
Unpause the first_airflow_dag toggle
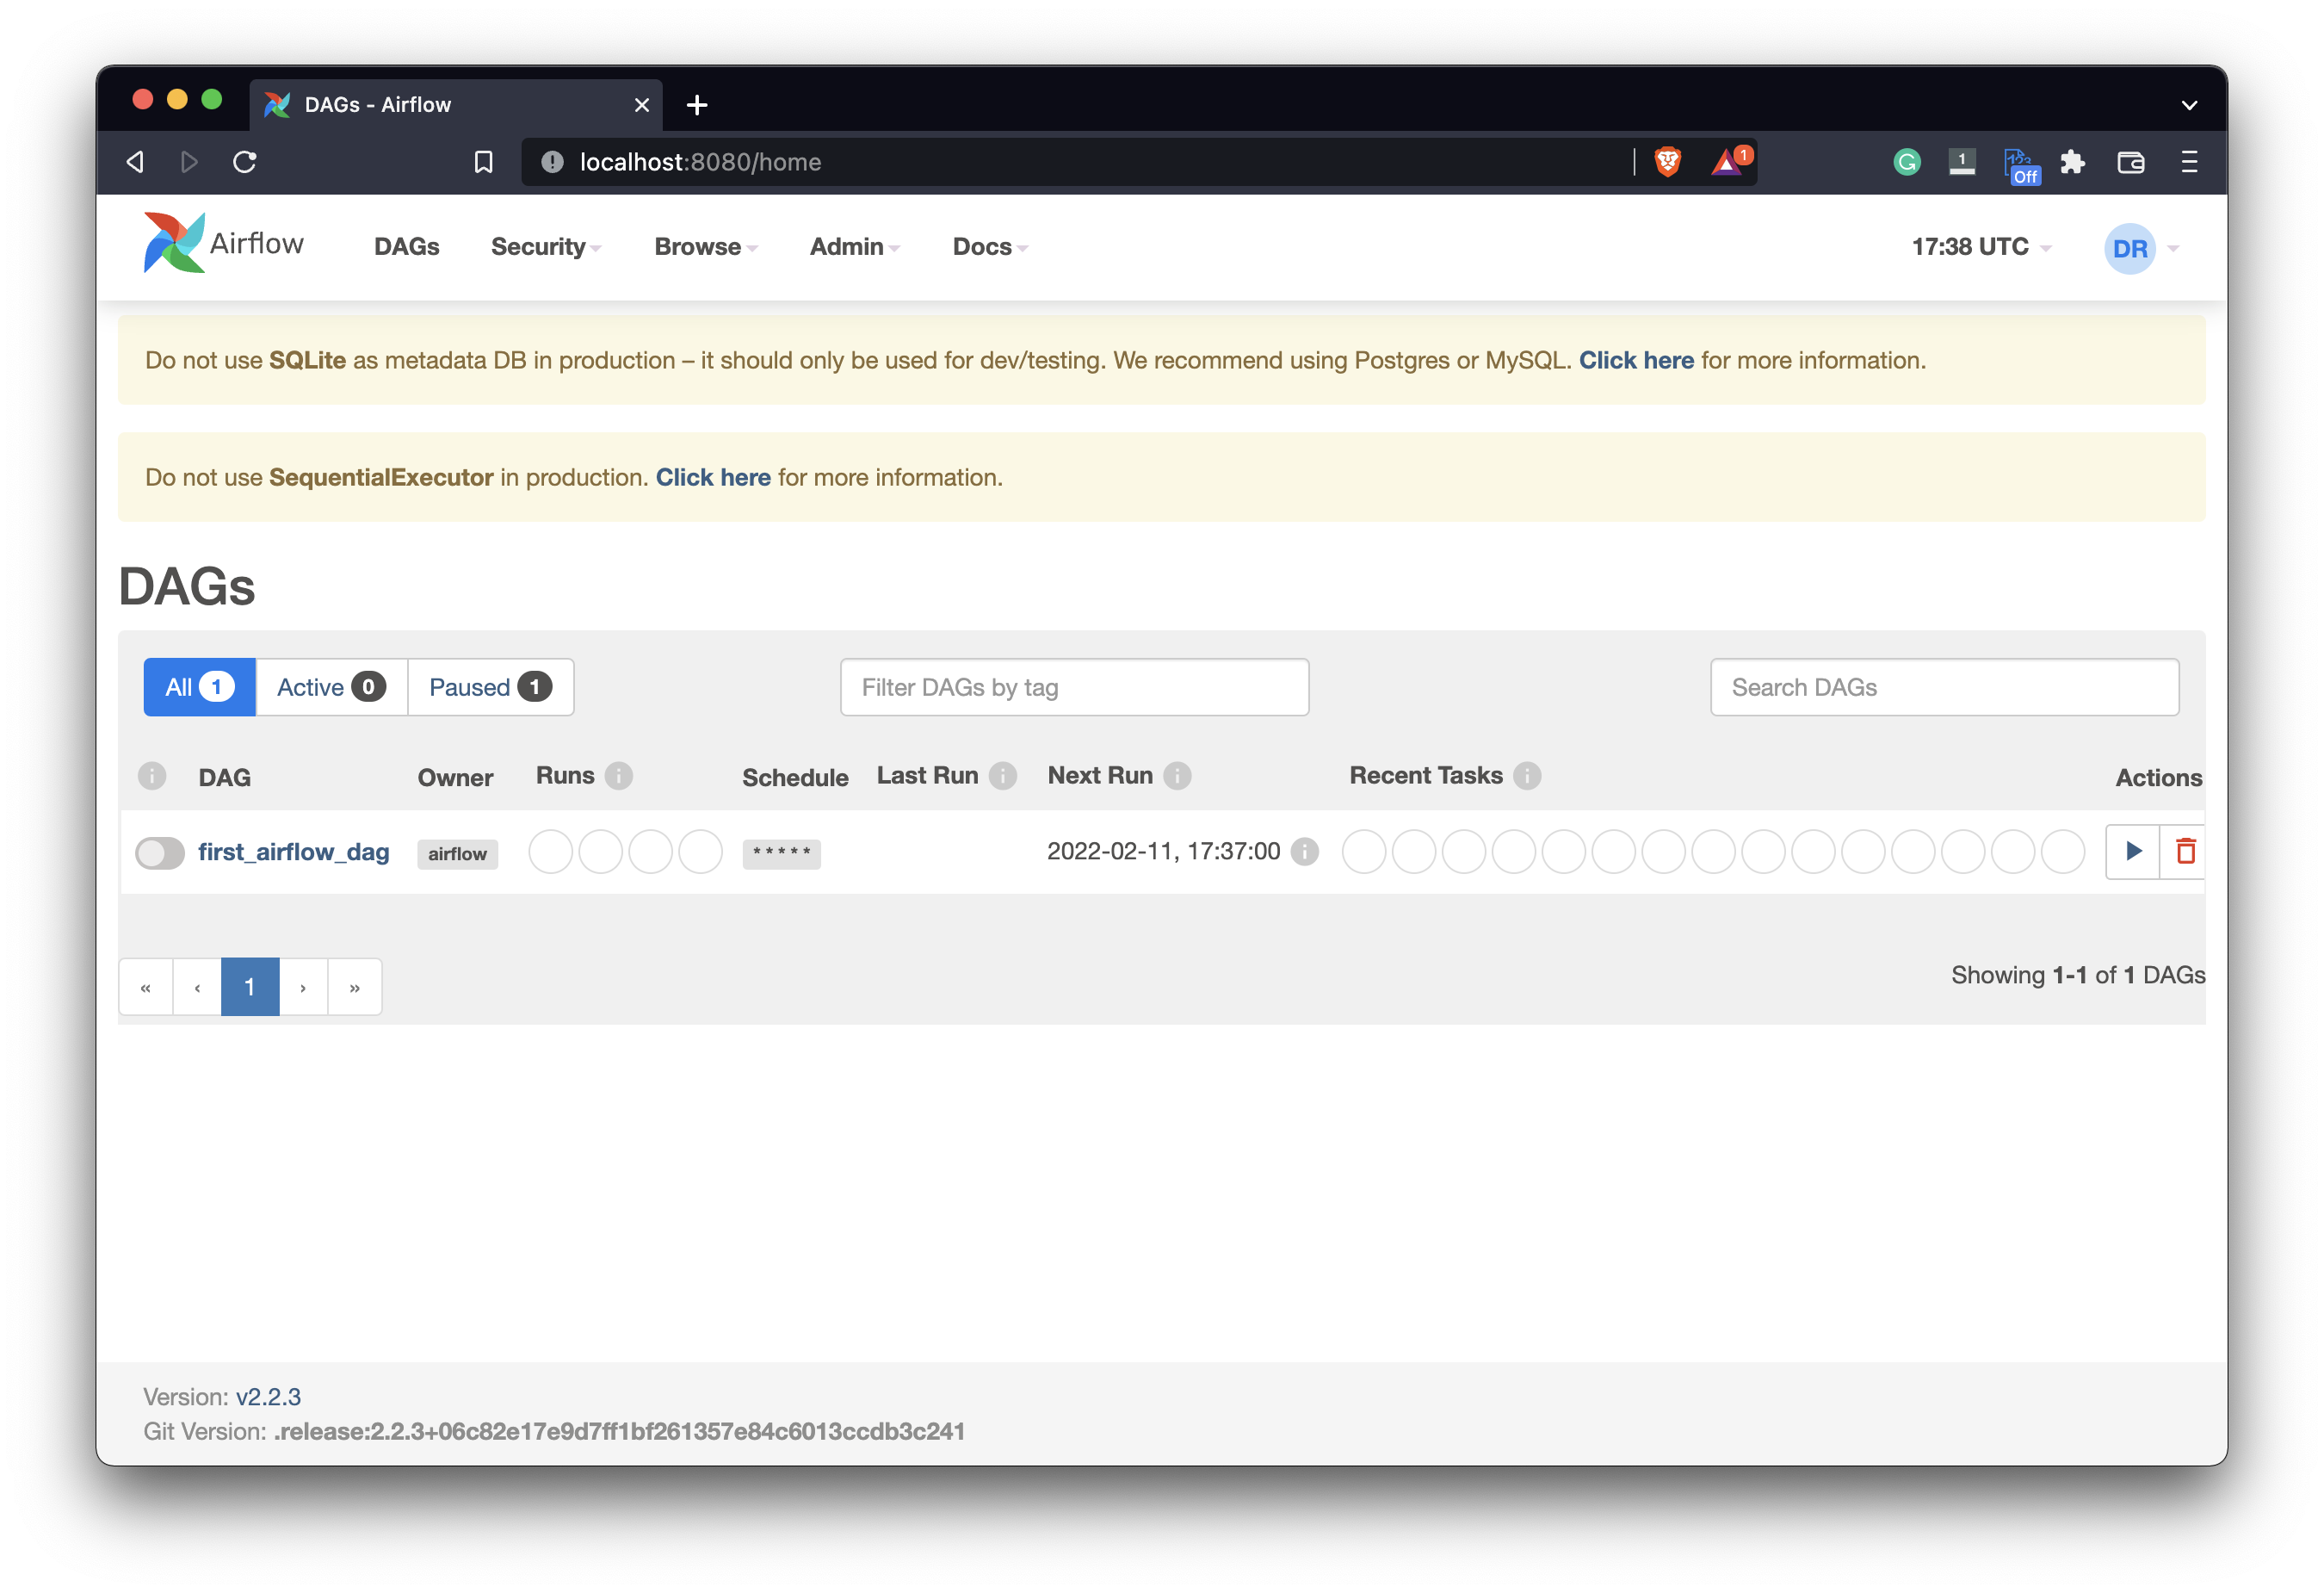click(x=159, y=852)
